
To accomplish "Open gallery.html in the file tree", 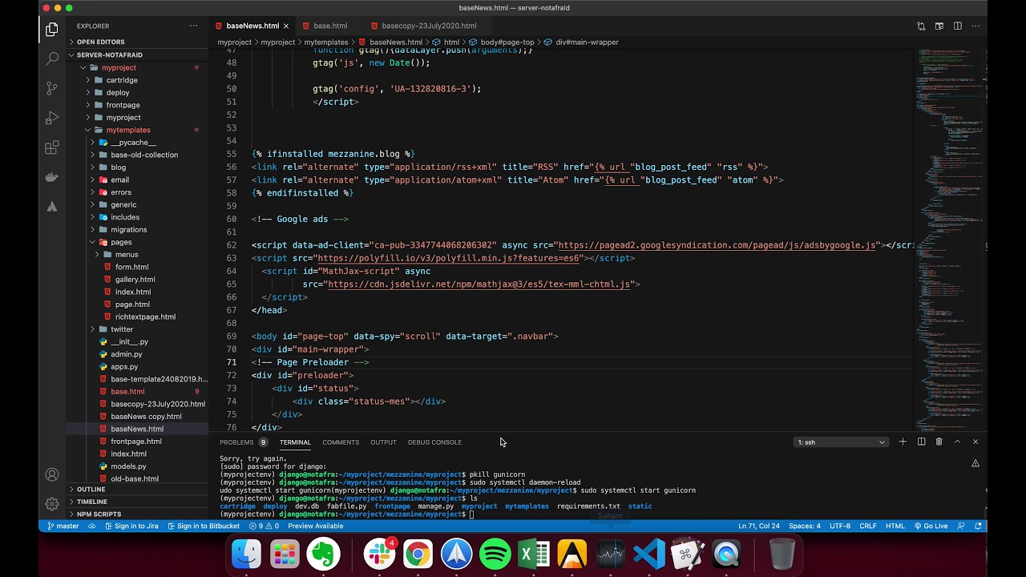I will click(135, 280).
